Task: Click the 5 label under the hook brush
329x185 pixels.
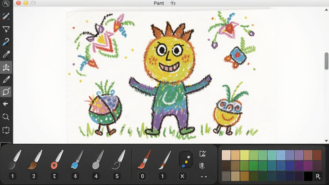Action: (117, 176)
